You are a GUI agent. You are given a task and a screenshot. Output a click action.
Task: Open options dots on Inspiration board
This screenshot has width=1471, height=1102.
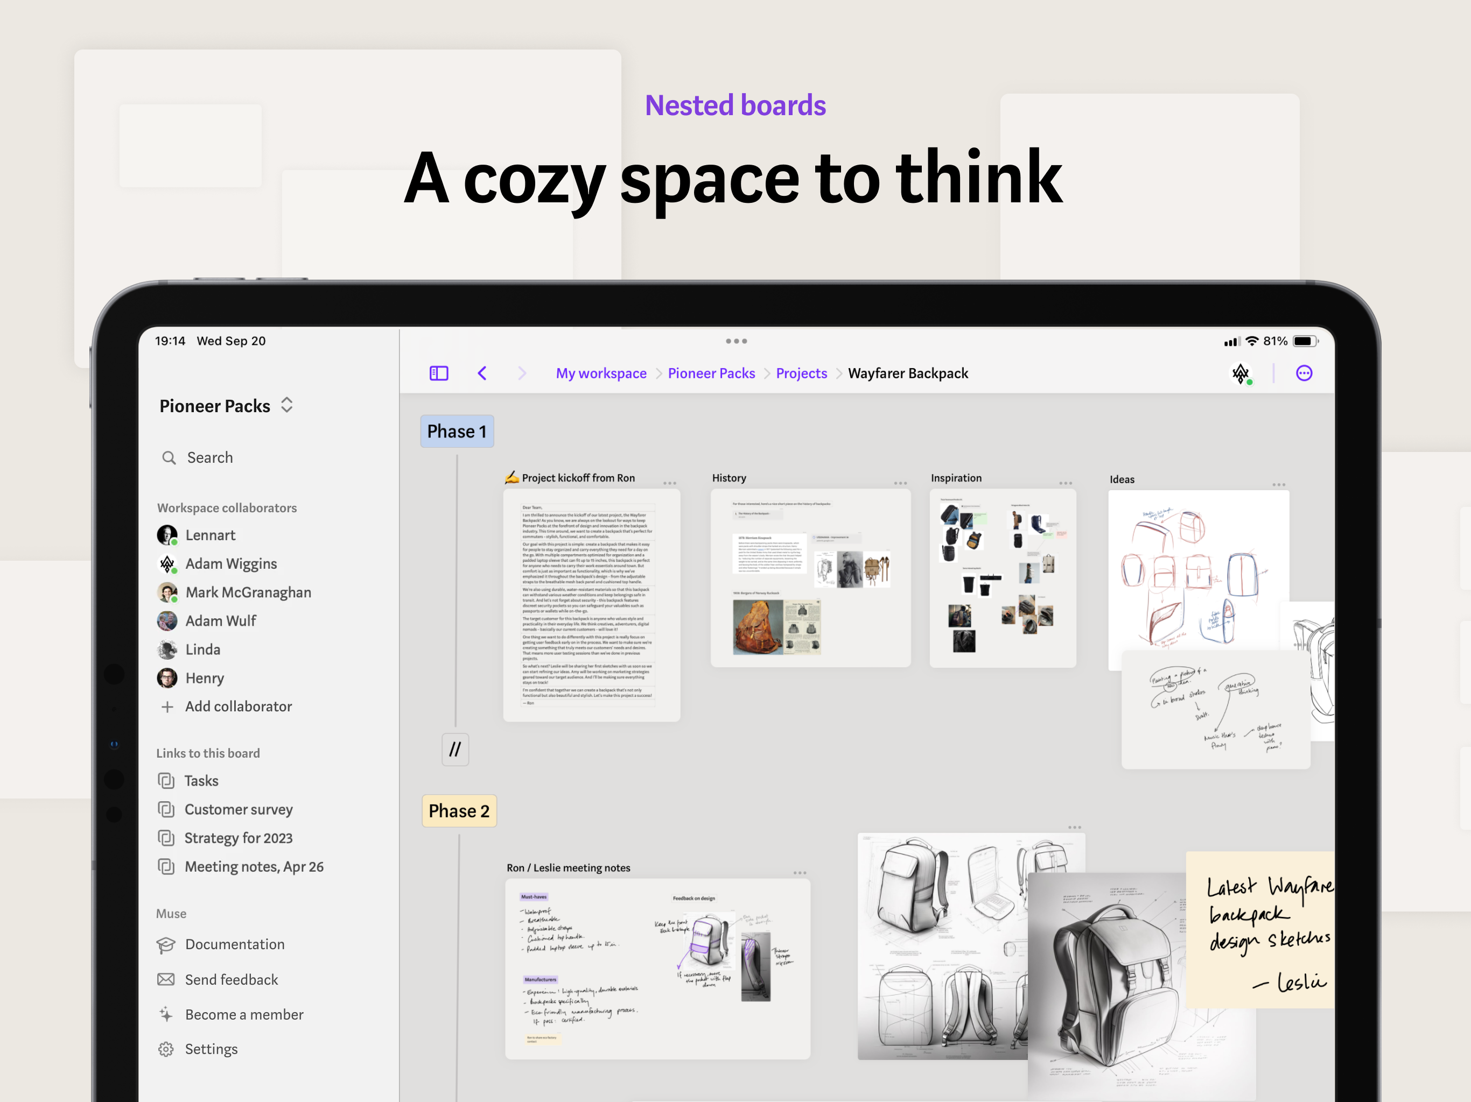coord(1066,483)
